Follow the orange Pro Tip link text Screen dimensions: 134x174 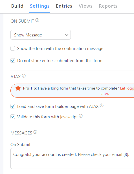pos(127,88)
